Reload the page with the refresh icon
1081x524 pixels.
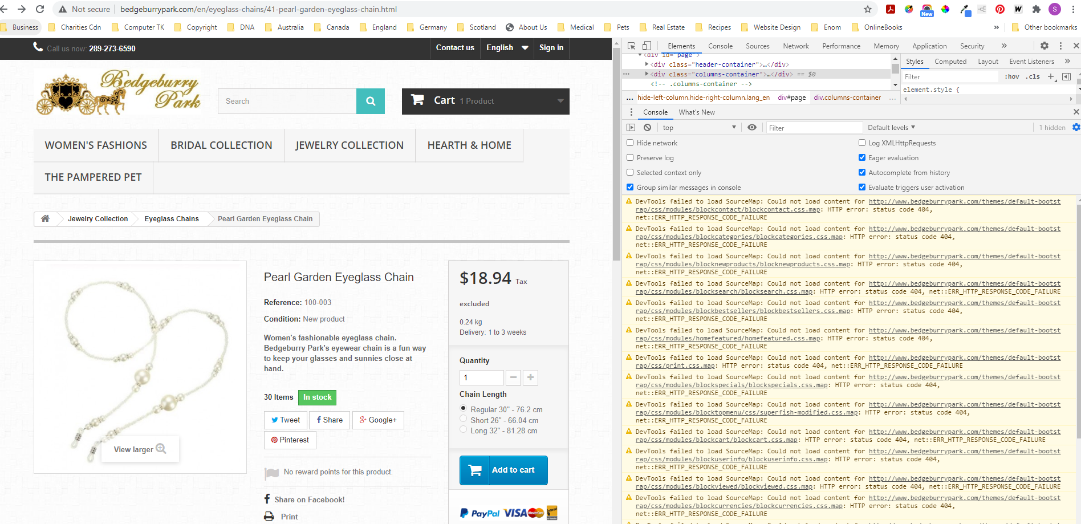[x=40, y=9]
